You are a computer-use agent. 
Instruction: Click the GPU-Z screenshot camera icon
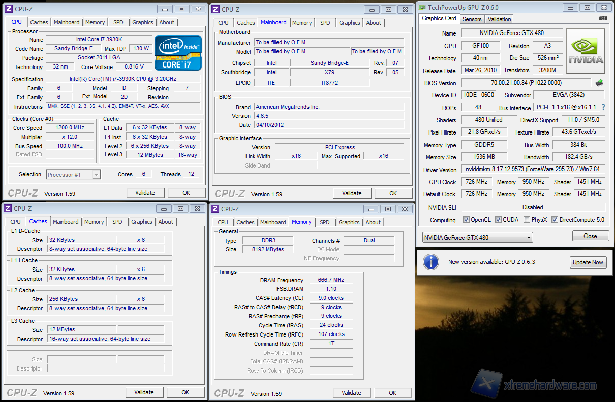pyautogui.click(x=603, y=18)
